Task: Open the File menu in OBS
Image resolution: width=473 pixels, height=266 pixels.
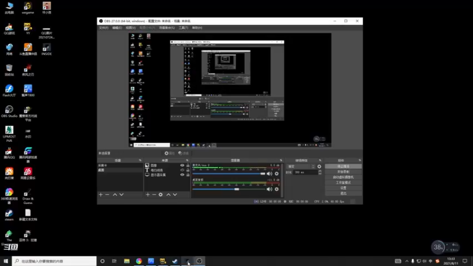Action: pyautogui.click(x=103, y=28)
